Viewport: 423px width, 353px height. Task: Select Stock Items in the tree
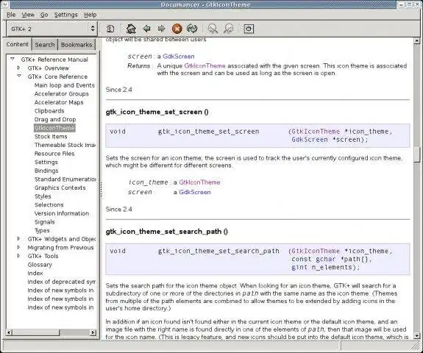tap(51, 137)
